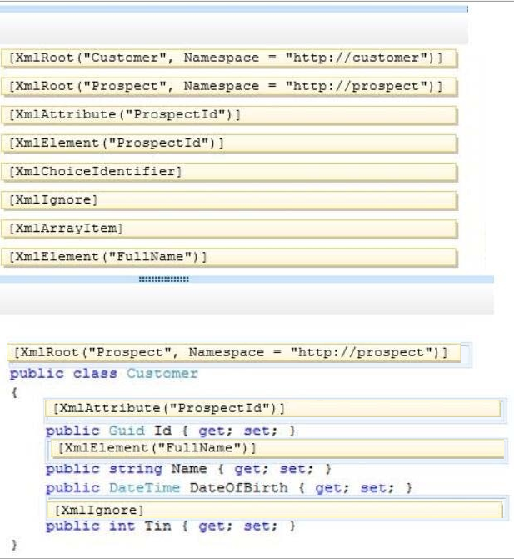Click the 'public DateTime DateOfBirth' property line
This screenshot has width=514, height=559.
229,488
